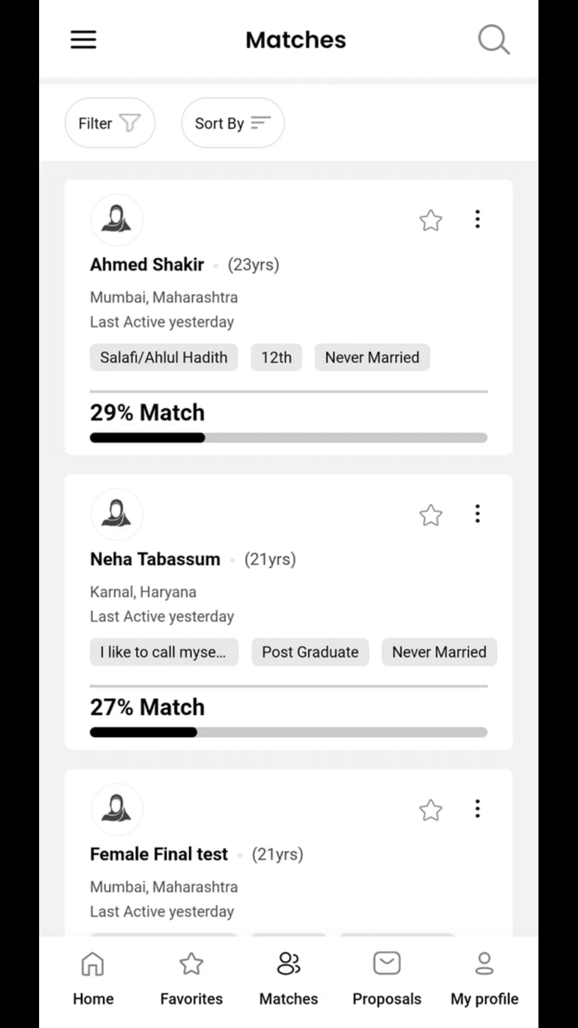Tap the Female Final test avatar icon
578x1028 pixels.
tap(117, 809)
